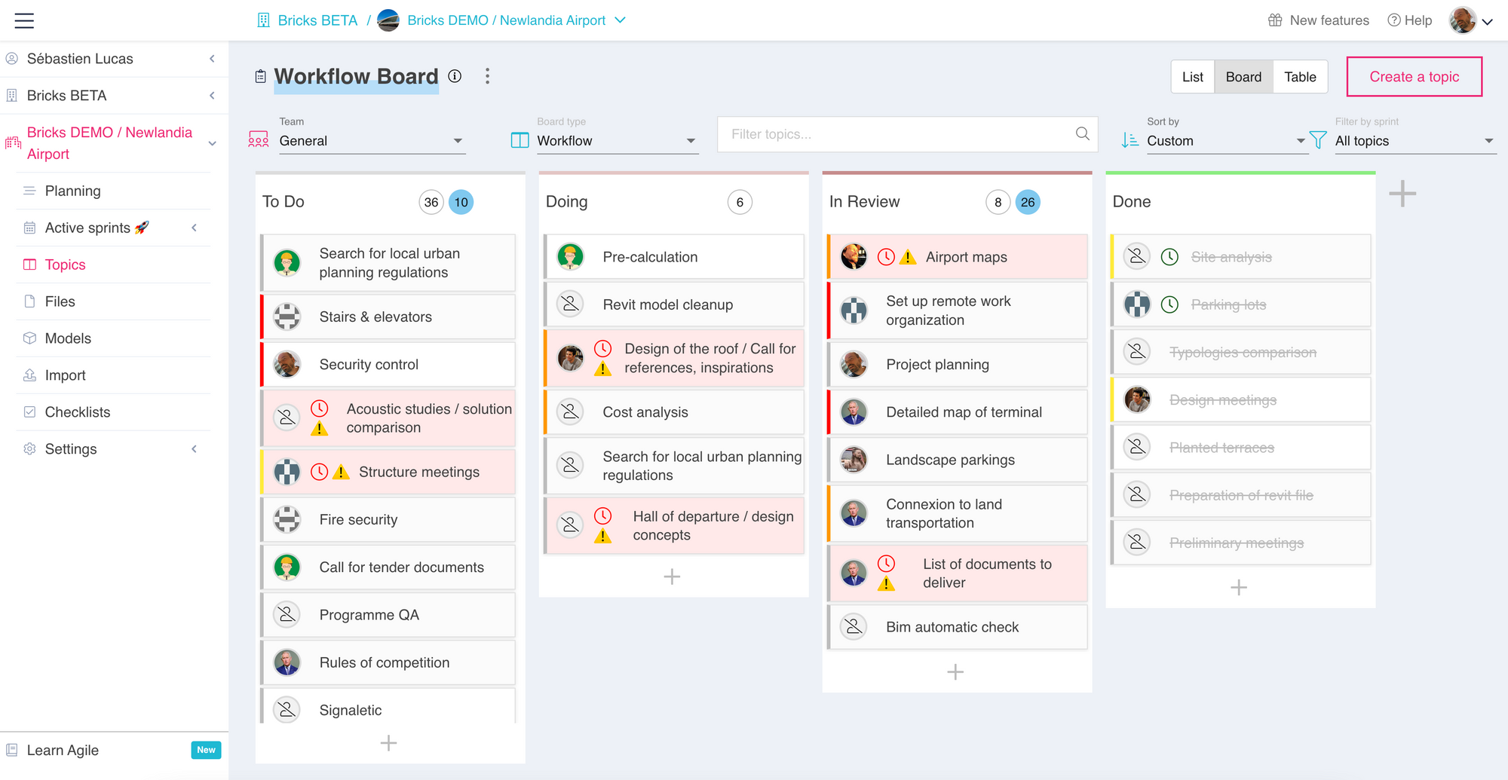Add a card to the Doing column
Image resolution: width=1508 pixels, height=780 pixels.
click(x=672, y=577)
